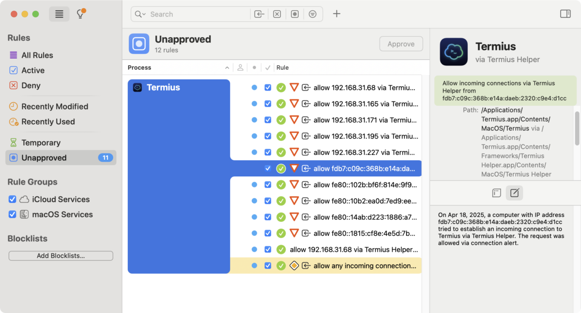Show All Rules in sidebar

point(37,55)
